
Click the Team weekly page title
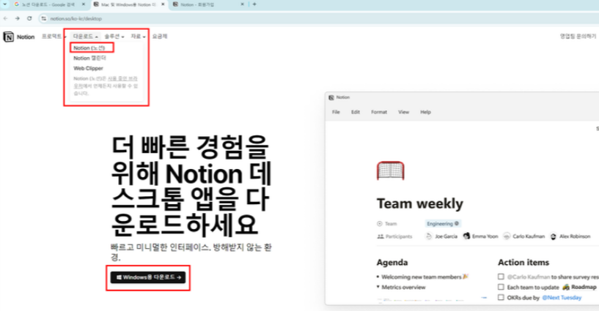point(420,203)
